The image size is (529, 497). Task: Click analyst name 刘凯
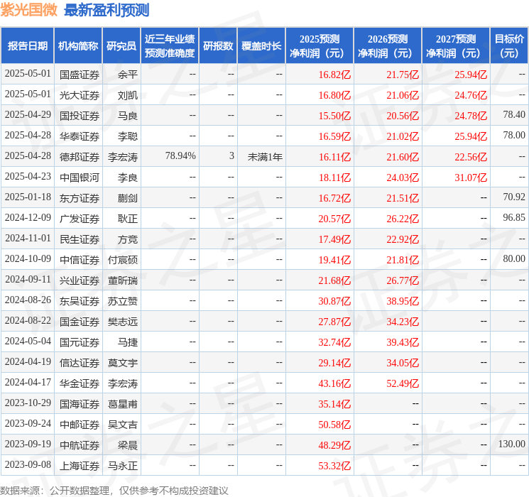[x=128, y=95]
